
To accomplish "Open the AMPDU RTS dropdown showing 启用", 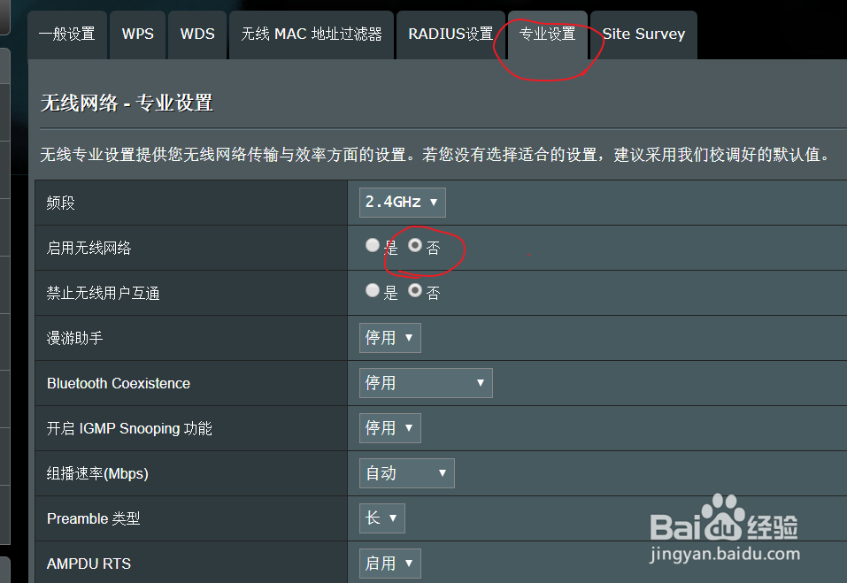I will [389, 563].
